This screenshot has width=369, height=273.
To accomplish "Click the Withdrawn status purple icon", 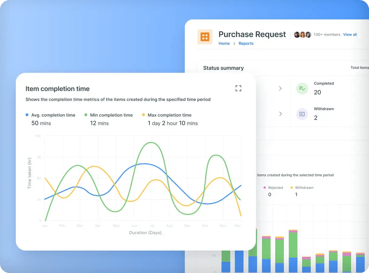I will (x=302, y=114).
